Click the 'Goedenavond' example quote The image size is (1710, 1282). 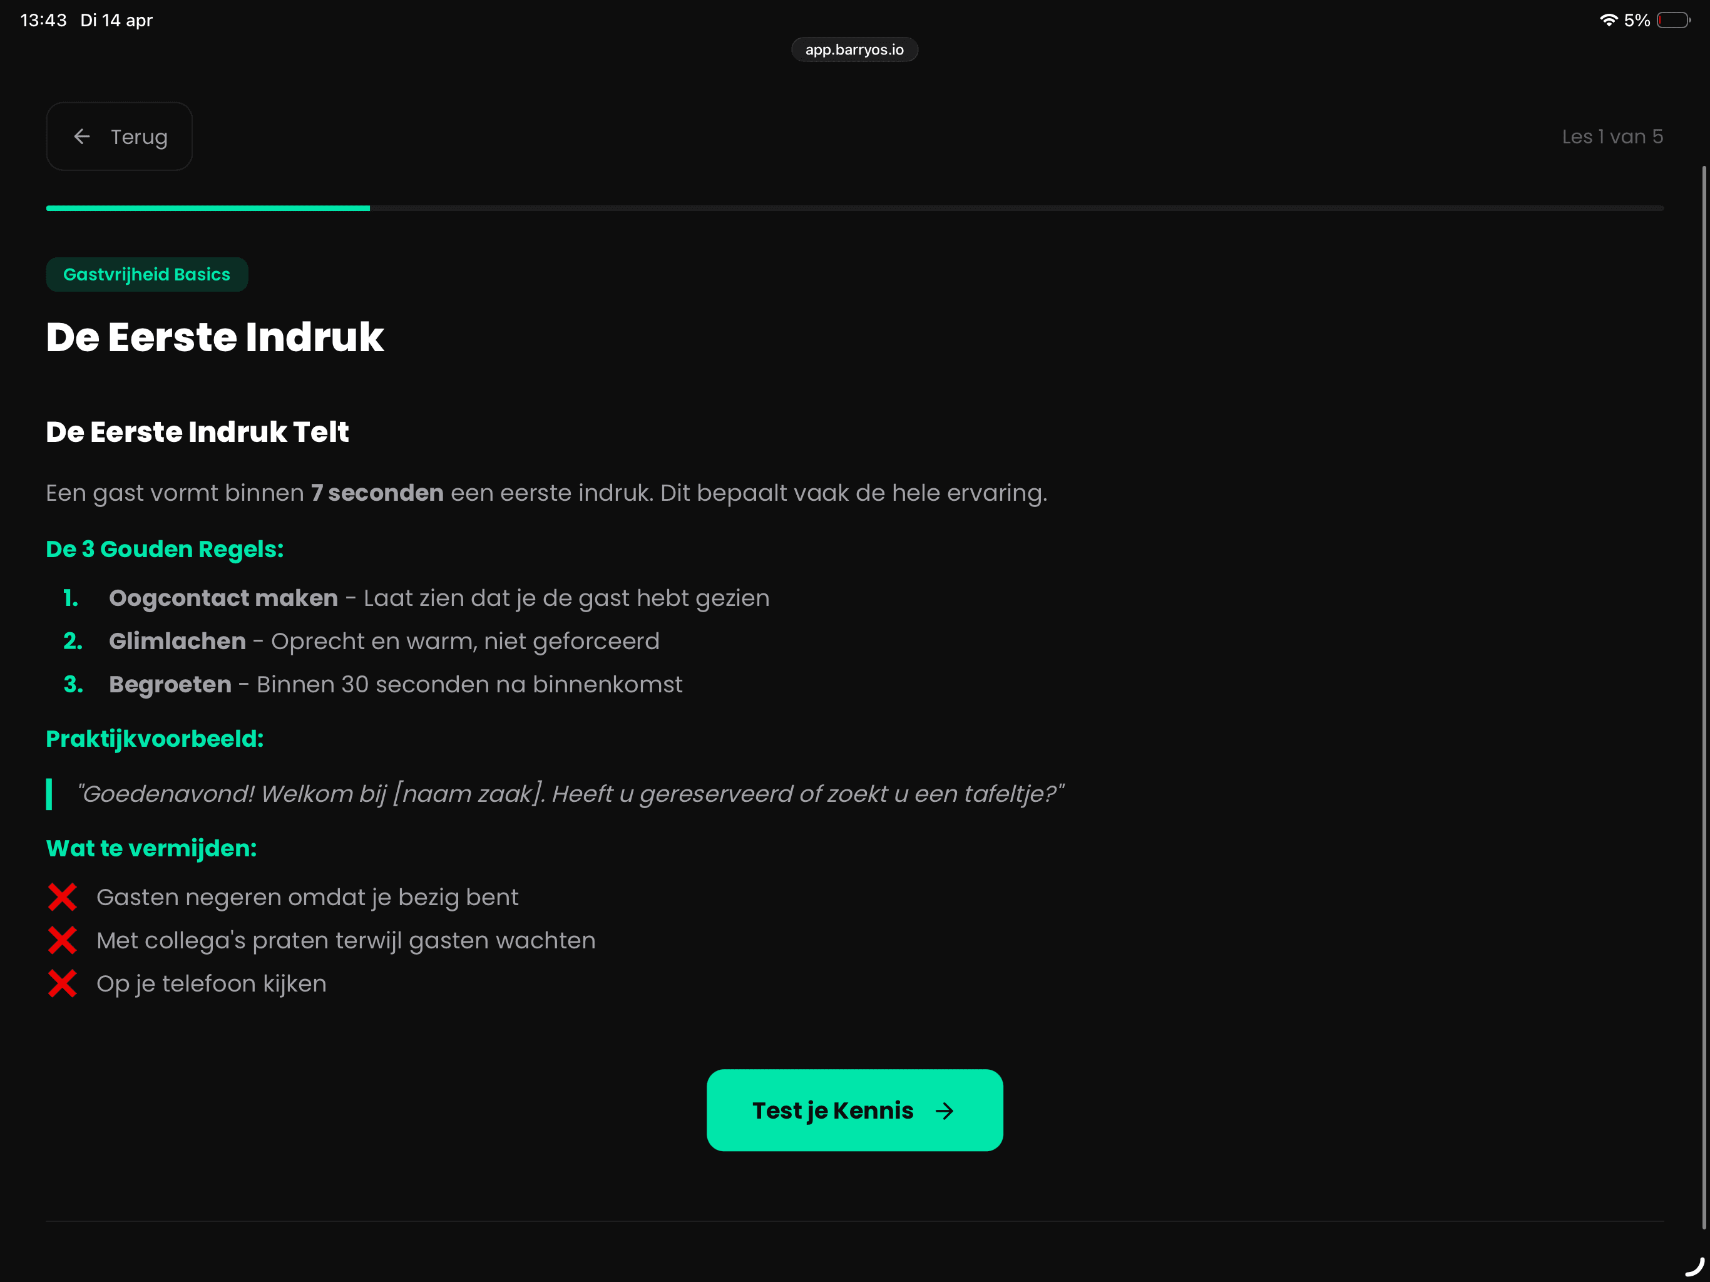pyautogui.click(x=570, y=793)
